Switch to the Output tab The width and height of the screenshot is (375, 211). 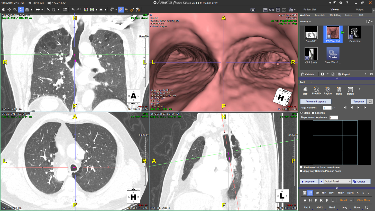[360, 10]
